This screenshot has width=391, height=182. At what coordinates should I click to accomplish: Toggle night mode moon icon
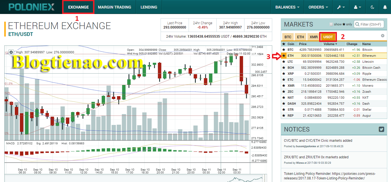pos(372,7)
